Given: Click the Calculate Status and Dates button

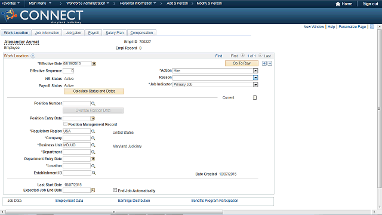Looking at the screenshot, I should (94, 91).
